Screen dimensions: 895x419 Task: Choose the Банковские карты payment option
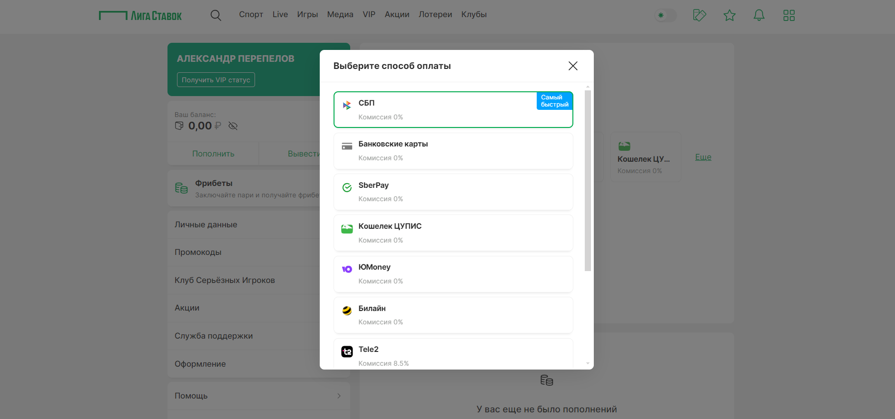pos(453,151)
